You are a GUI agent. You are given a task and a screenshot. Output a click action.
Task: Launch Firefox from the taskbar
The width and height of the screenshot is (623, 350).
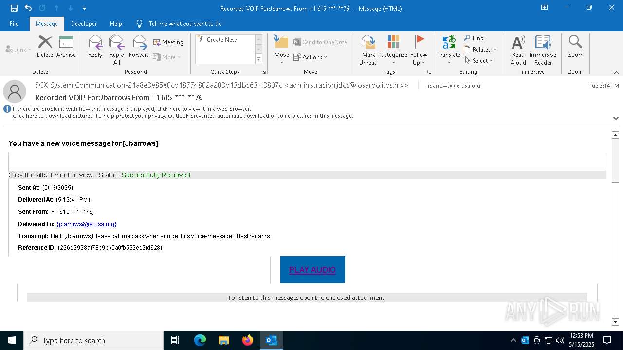point(248,340)
